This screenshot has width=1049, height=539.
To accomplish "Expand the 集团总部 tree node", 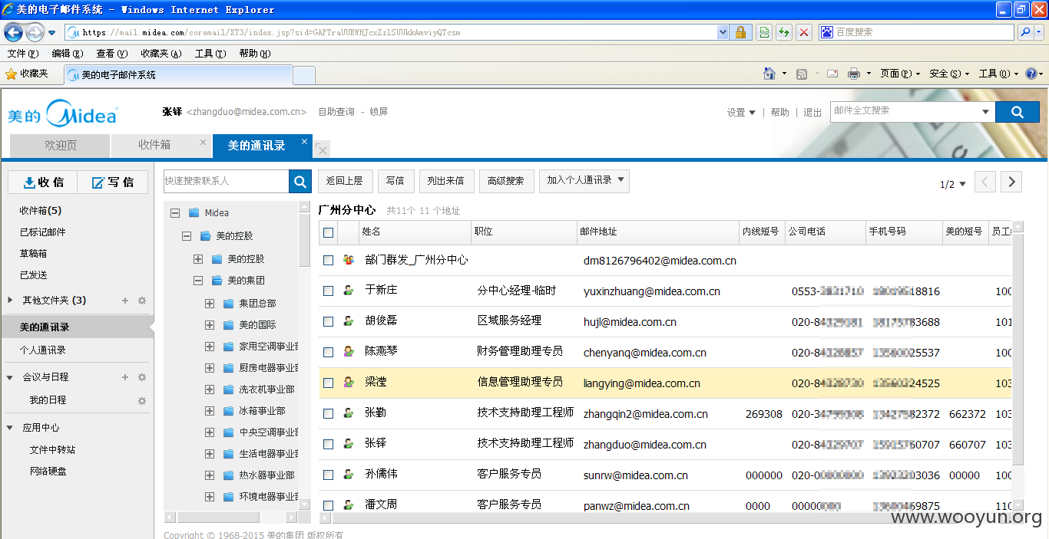I will [x=210, y=304].
